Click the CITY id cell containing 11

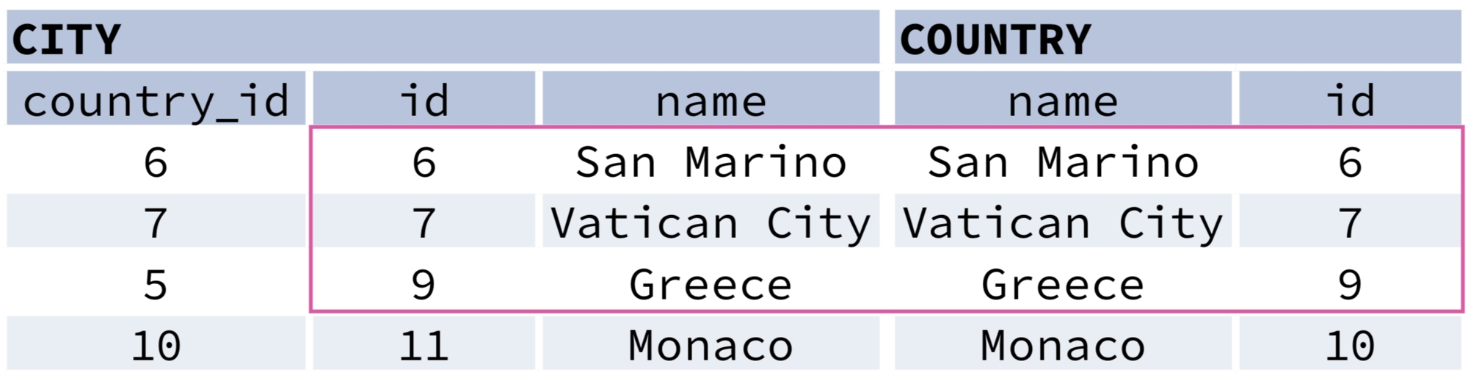[424, 346]
